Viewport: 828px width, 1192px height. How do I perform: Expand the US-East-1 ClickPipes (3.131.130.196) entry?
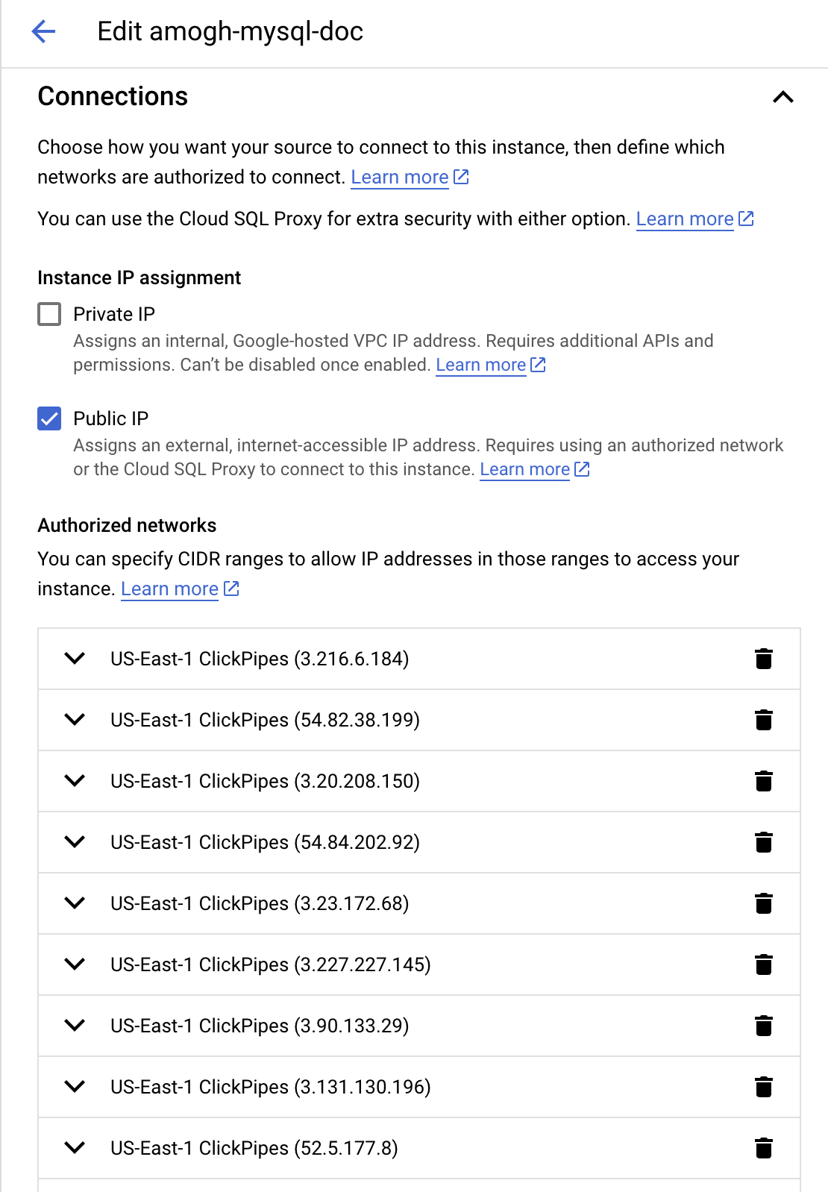click(75, 1087)
